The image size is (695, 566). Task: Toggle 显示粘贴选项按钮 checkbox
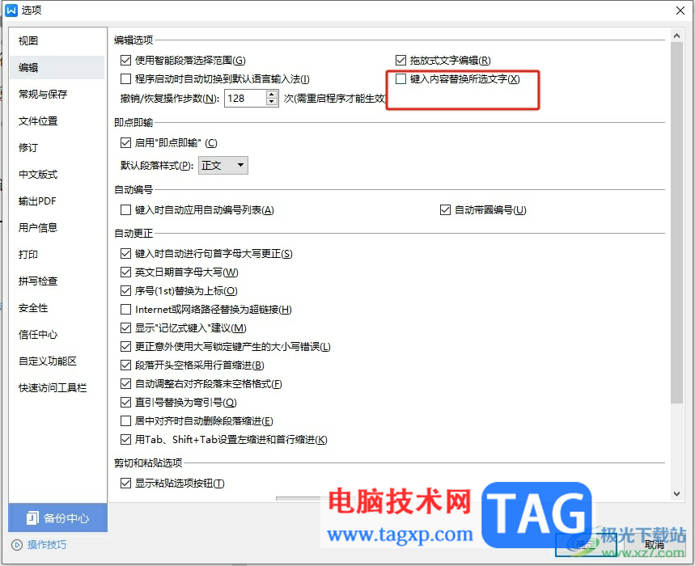tap(126, 484)
